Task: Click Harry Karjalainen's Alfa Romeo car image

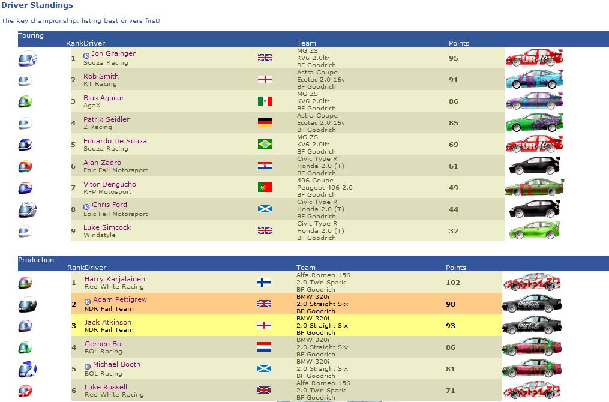Action: click(532, 283)
